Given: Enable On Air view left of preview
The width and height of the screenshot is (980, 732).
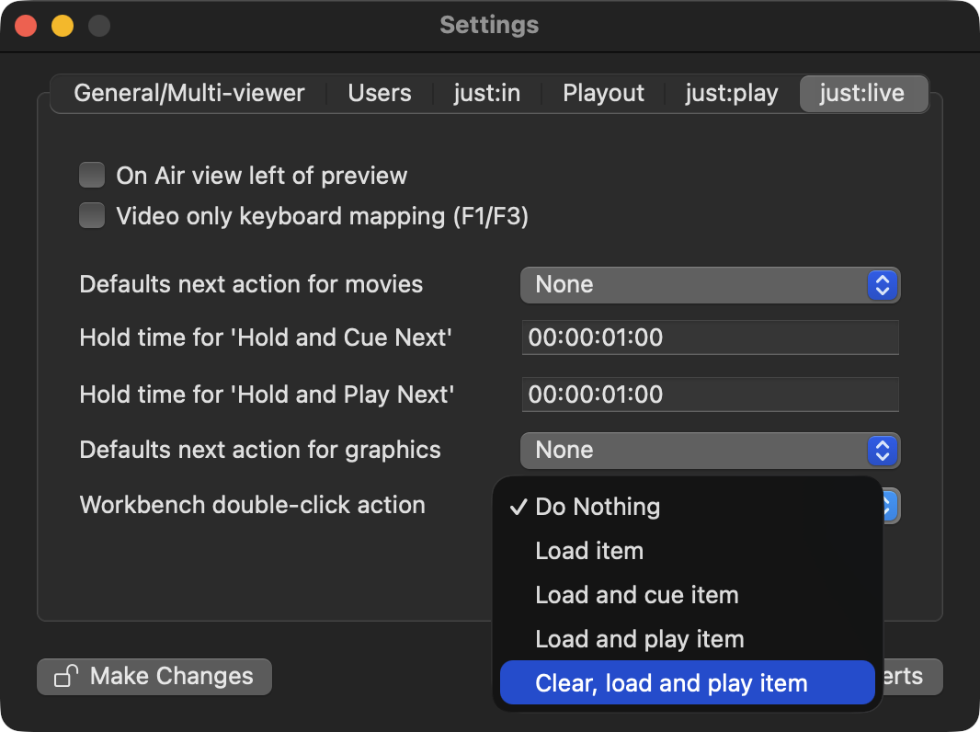Looking at the screenshot, I should coord(92,175).
